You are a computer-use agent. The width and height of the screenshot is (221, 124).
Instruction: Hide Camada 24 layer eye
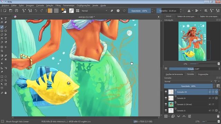click(x=166, y=98)
